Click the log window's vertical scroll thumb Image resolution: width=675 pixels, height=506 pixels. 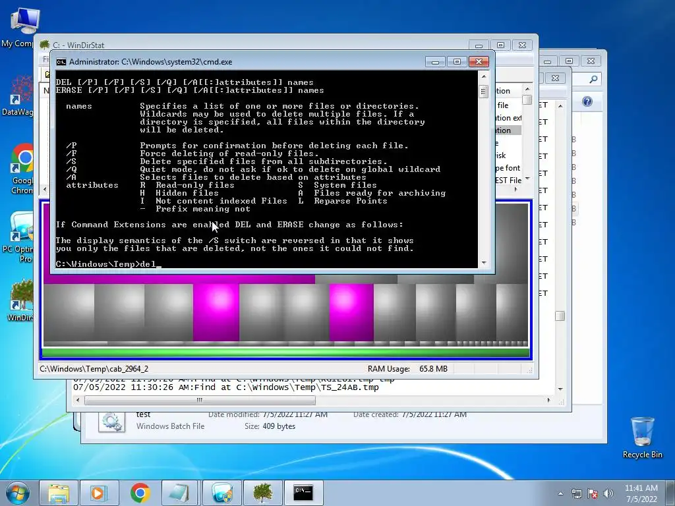point(560,316)
